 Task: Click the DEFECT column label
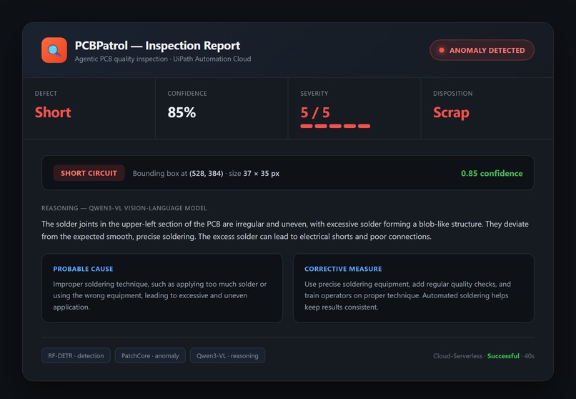[x=46, y=94]
